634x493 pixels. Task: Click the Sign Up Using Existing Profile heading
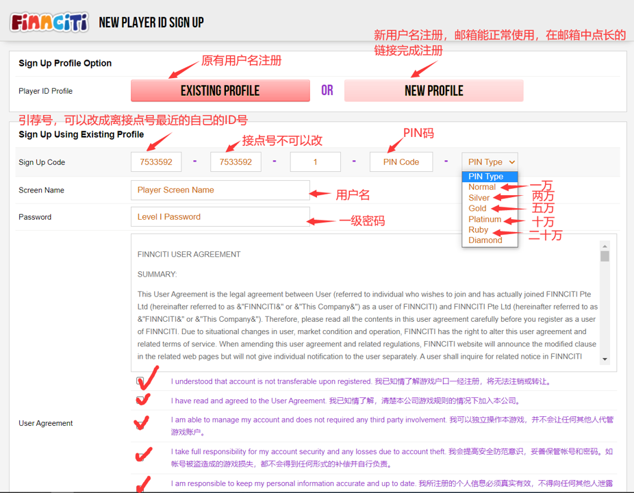pyautogui.click(x=81, y=134)
